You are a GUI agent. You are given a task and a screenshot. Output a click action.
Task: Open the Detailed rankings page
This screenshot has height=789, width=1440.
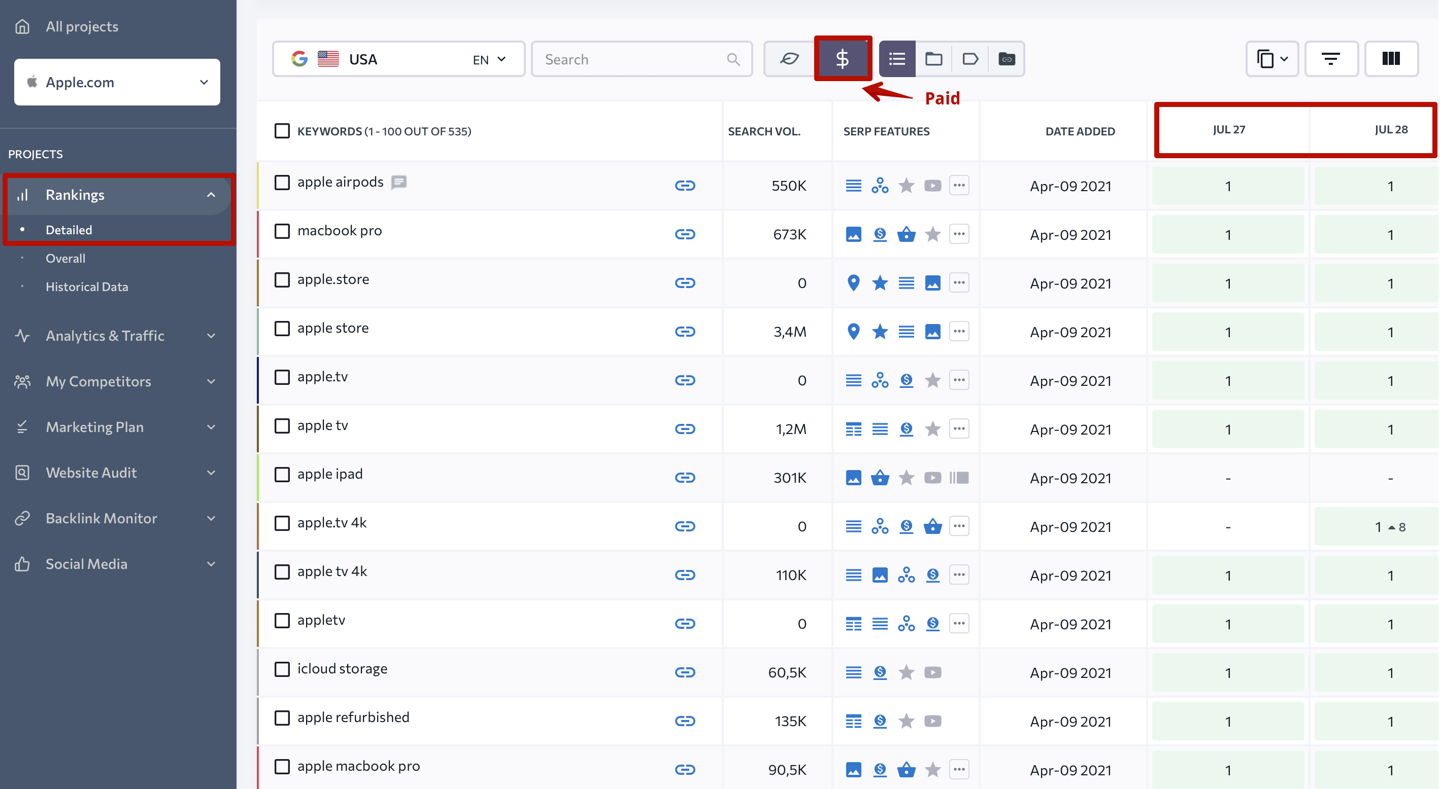[x=69, y=230]
